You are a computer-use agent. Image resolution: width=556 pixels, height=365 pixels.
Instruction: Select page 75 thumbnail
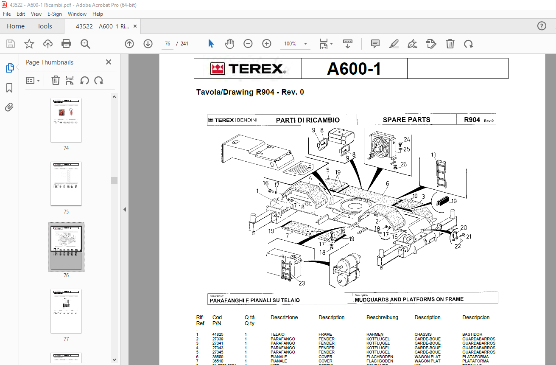[x=66, y=184]
